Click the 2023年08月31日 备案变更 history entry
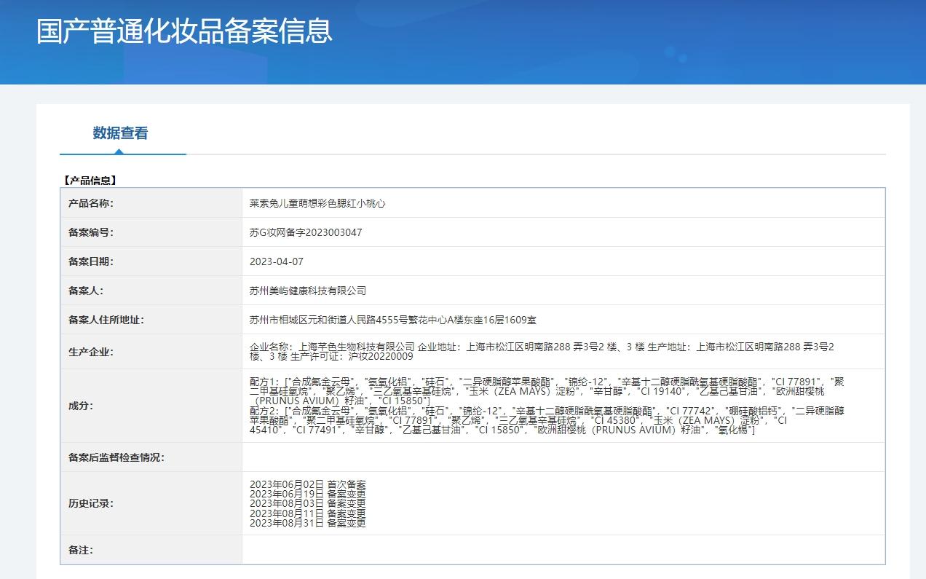The width and height of the screenshot is (926, 579). (x=308, y=523)
